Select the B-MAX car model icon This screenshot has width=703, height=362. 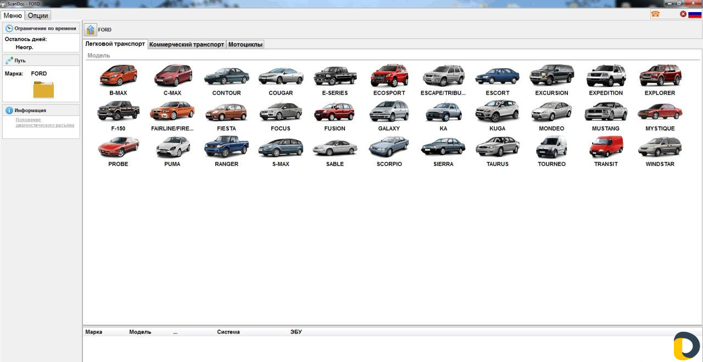[118, 76]
